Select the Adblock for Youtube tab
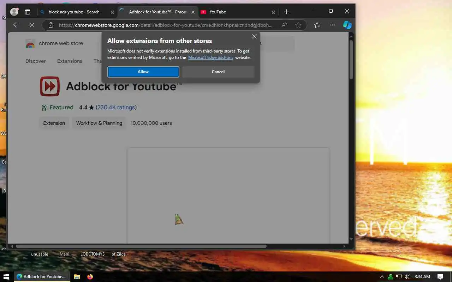 point(157,12)
